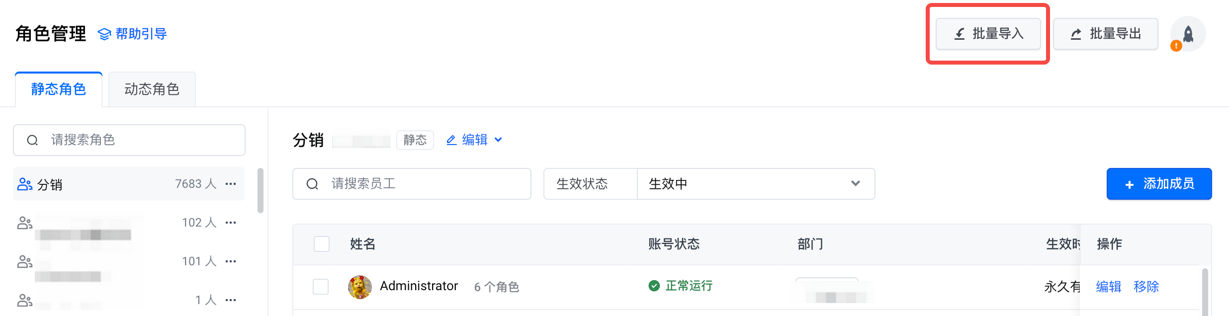Viewport: 1229px width, 316px height.
Task: Click the 添加成员 button
Action: point(1159,184)
